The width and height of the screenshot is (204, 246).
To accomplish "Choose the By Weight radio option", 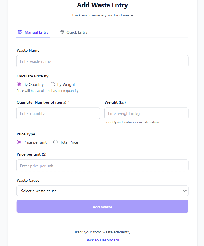I will pyautogui.click(x=53, y=84).
